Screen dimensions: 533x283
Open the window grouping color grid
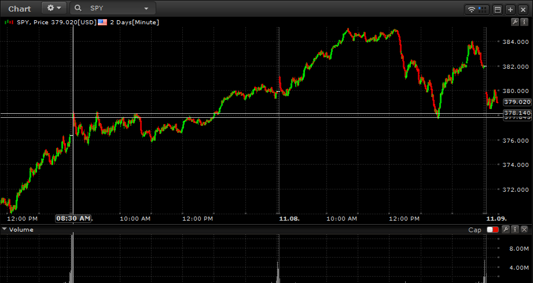482,9
